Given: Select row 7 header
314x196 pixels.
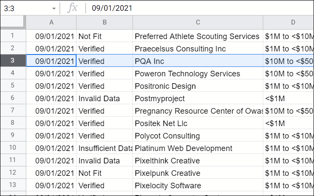Looking at the screenshot, I should point(13,110).
